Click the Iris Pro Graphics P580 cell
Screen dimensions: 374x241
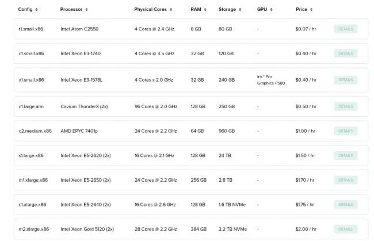270,80
